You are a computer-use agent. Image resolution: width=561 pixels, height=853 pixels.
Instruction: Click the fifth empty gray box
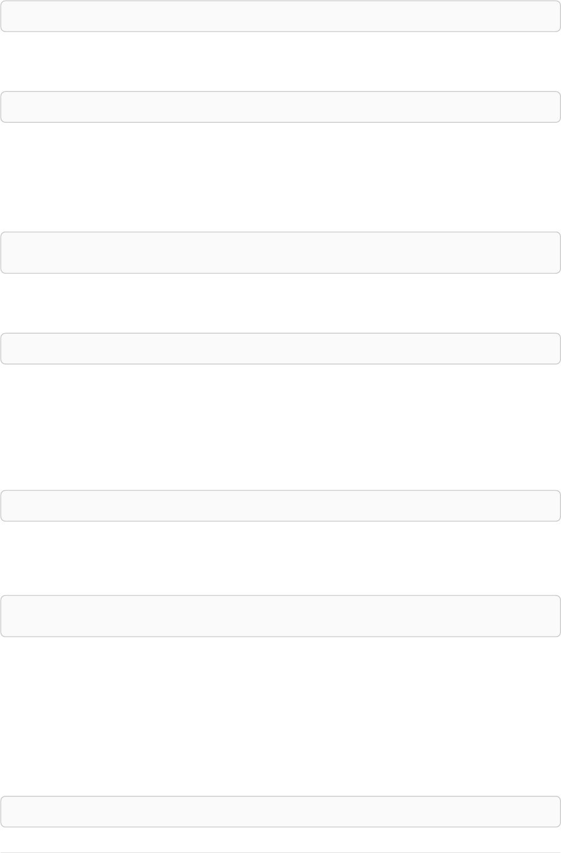coord(280,506)
